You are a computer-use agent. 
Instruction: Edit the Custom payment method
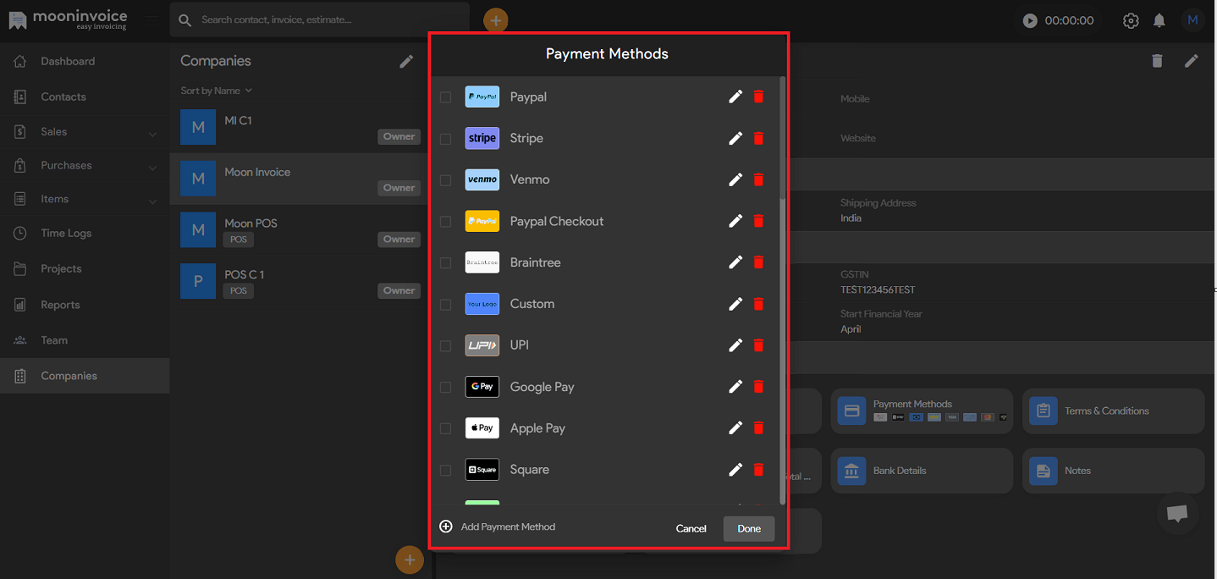[735, 304]
